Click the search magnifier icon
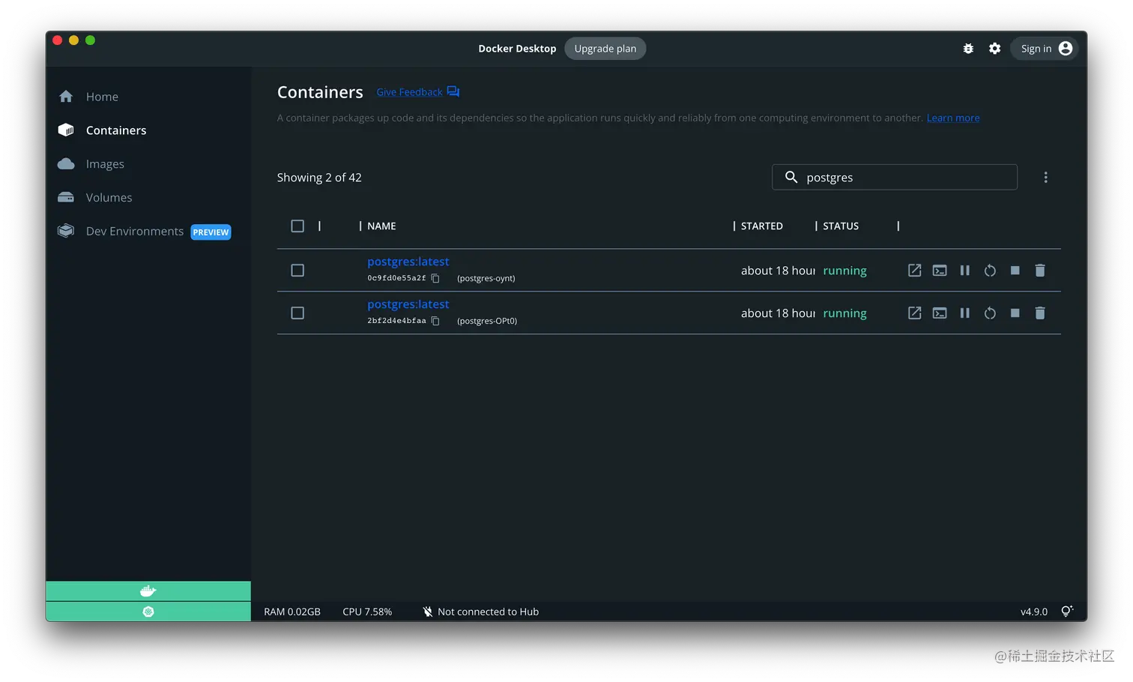This screenshot has width=1133, height=682. pos(791,178)
